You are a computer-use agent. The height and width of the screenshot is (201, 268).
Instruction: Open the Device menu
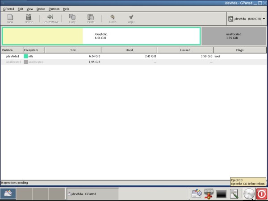point(41,9)
